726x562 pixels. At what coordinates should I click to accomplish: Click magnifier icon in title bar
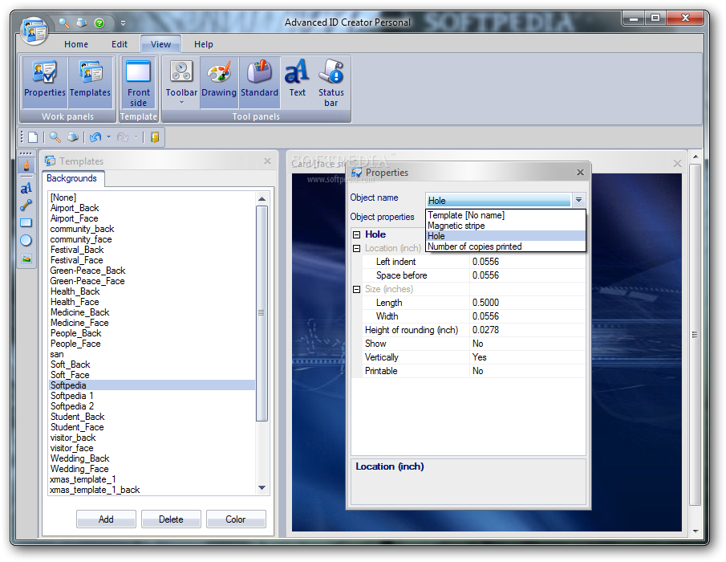pyautogui.click(x=64, y=22)
